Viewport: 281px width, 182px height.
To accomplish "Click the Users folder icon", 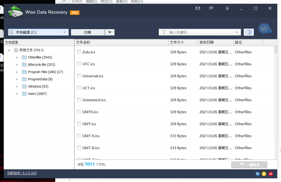I will [24, 94].
